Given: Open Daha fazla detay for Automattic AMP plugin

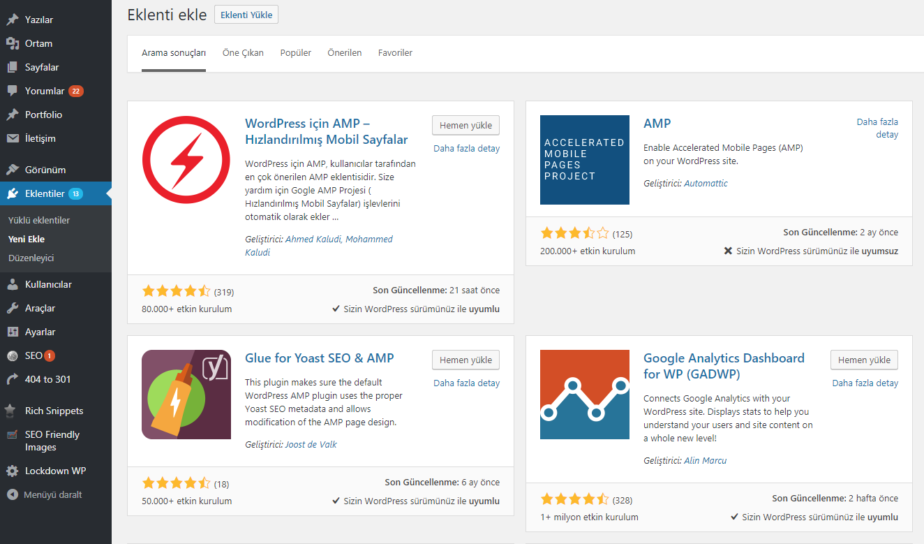Looking at the screenshot, I should [x=877, y=128].
